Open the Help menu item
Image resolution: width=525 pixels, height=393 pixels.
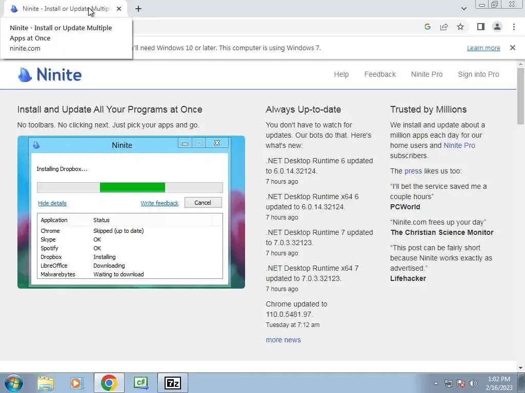[x=341, y=74]
